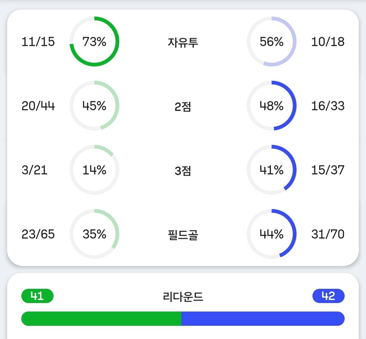
Task: Tap the 31/70 field goal figure
Action: coord(328,234)
